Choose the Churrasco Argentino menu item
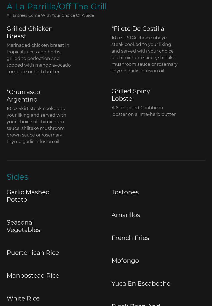The image size is (212, 306). coord(23,96)
